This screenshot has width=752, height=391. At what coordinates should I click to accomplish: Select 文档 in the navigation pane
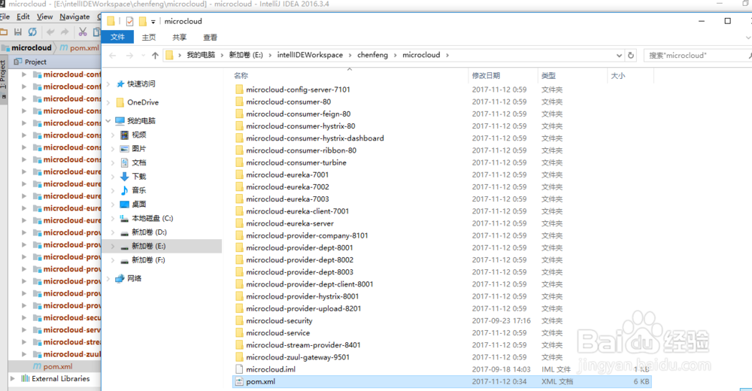(x=133, y=162)
